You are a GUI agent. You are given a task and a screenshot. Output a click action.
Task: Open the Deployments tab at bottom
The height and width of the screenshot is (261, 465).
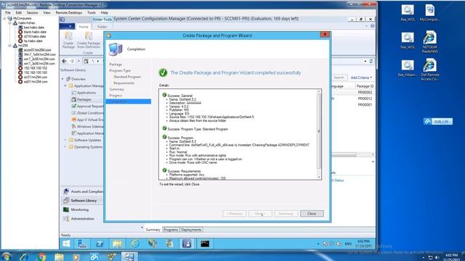coord(191,230)
